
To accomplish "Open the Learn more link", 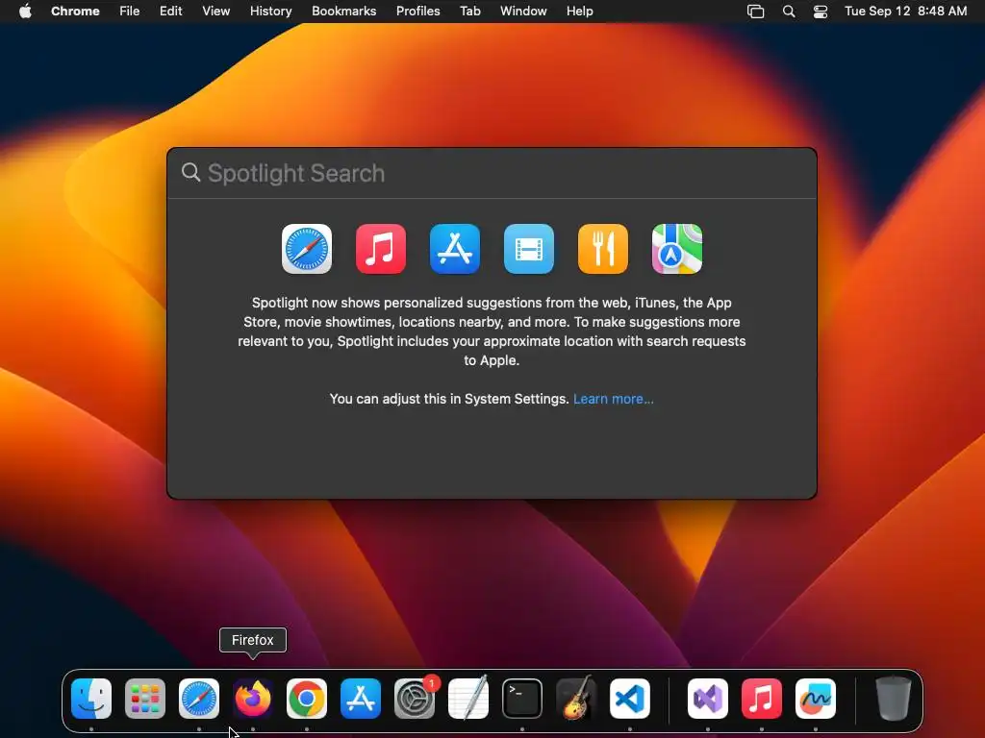I will [613, 399].
